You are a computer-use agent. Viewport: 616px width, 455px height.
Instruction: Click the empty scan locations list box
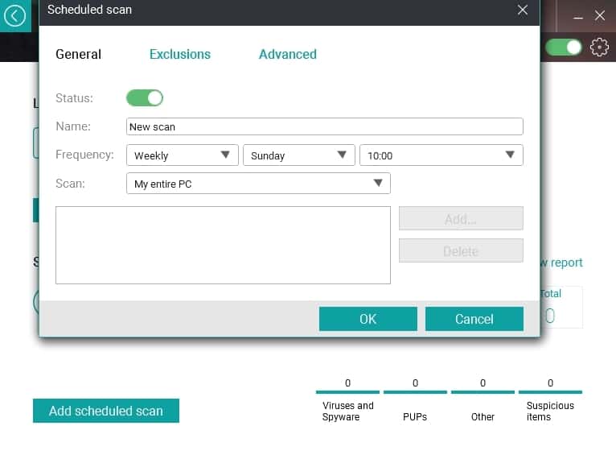tap(223, 245)
